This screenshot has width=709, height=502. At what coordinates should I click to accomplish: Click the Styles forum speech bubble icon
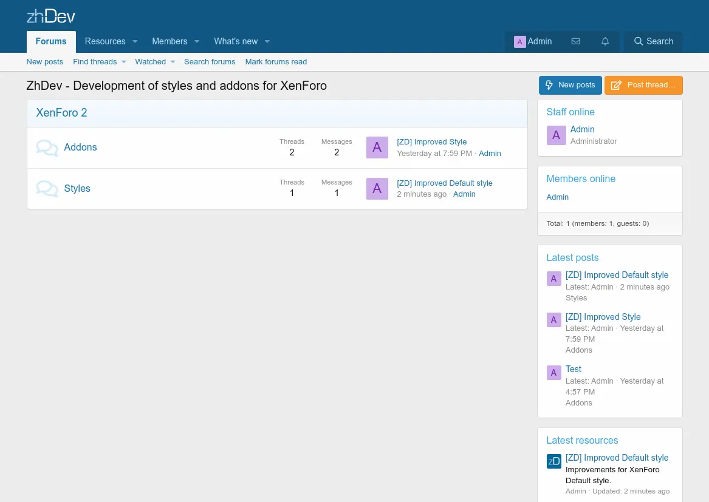click(x=47, y=189)
